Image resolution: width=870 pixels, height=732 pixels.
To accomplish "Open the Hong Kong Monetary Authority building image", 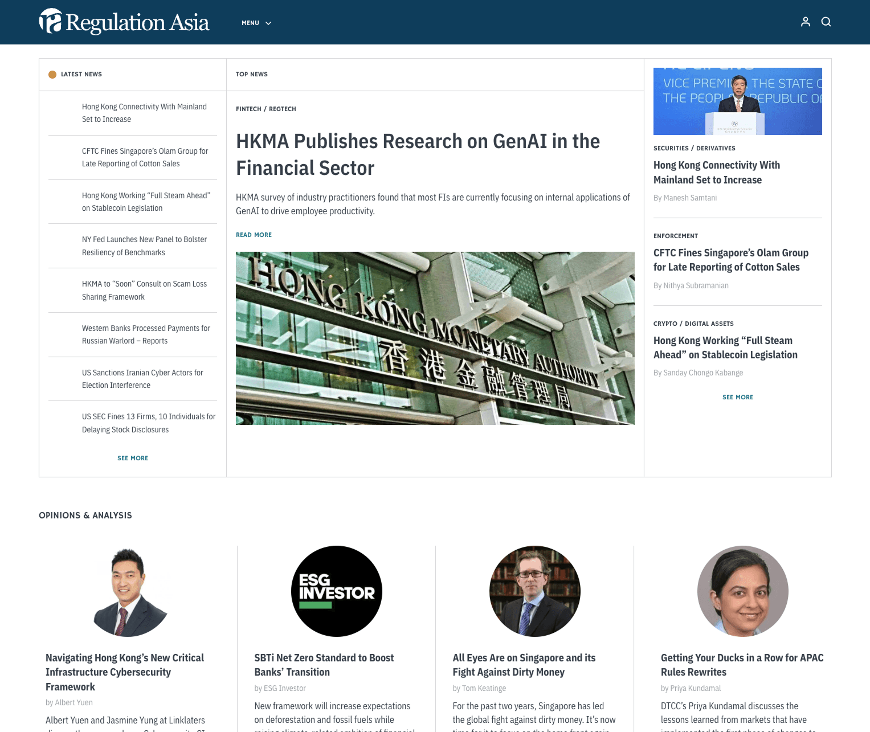I will point(435,338).
